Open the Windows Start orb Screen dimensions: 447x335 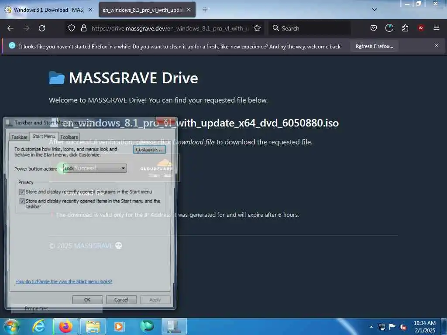point(11,326)
